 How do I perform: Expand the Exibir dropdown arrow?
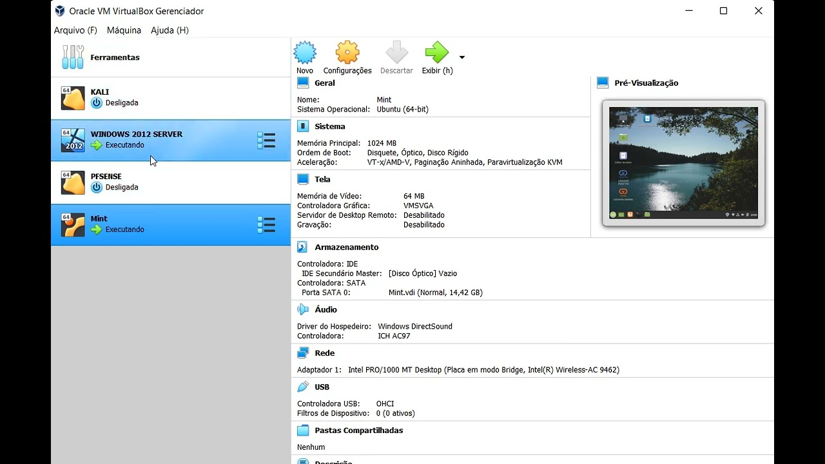pos(461,57)
